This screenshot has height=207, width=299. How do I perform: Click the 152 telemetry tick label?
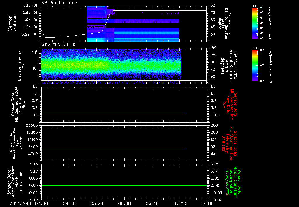click(214, 139)
